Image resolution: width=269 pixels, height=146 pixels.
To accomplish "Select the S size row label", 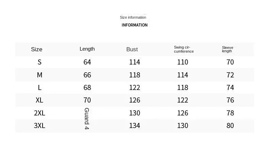I will pos(39,62).
